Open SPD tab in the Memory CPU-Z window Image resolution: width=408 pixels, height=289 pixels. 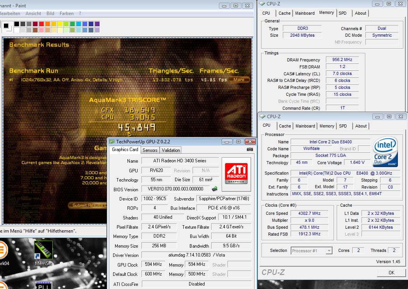343,13
